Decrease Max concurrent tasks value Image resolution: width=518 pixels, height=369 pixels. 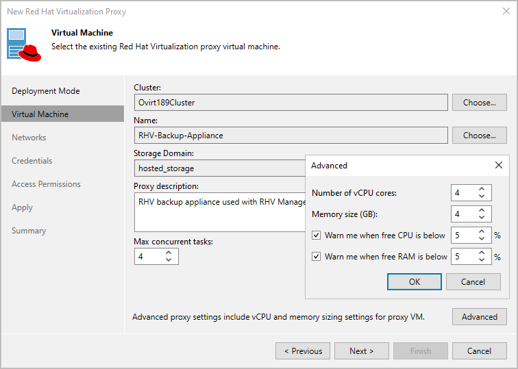tap(169, 259)
